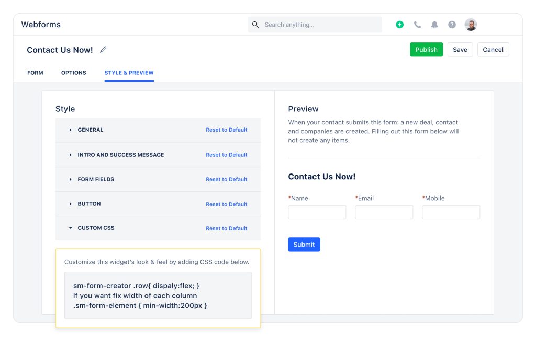Click the help question mark icon
The height and width of the screenshot is (348, 536).
tap(452, 24)
